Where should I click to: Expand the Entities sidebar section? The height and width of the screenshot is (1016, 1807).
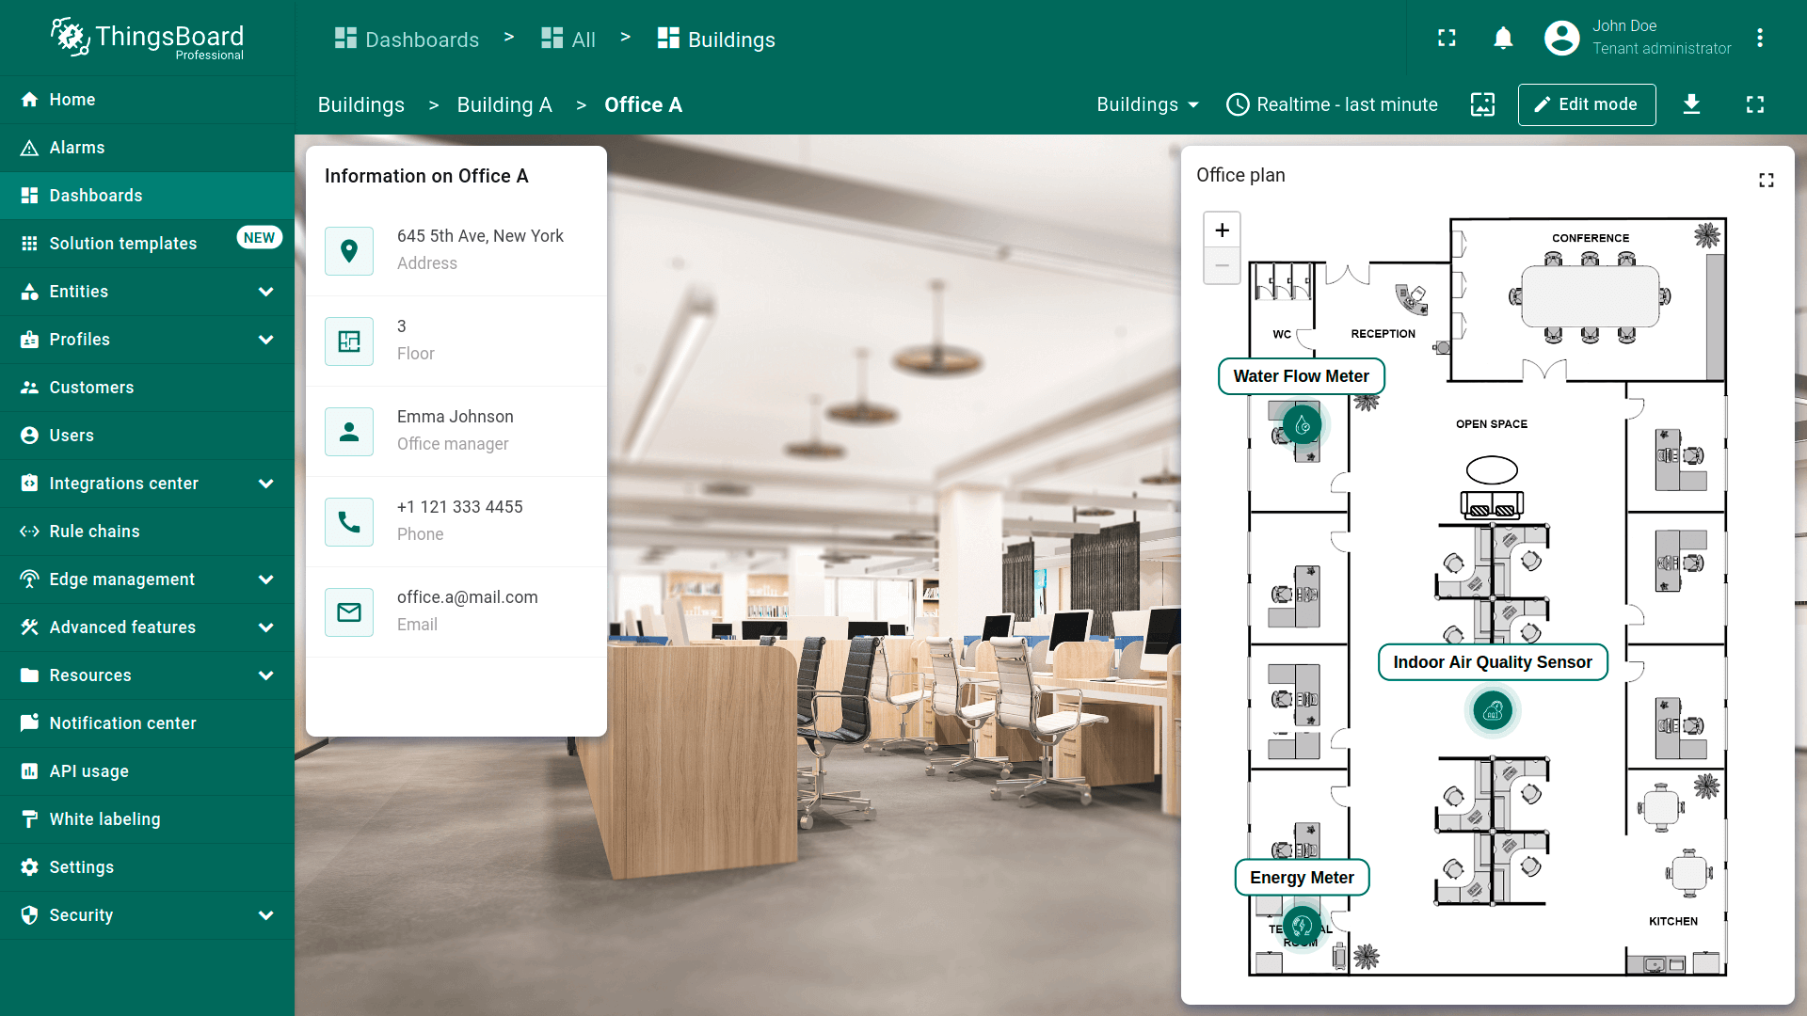click(265, 292)
